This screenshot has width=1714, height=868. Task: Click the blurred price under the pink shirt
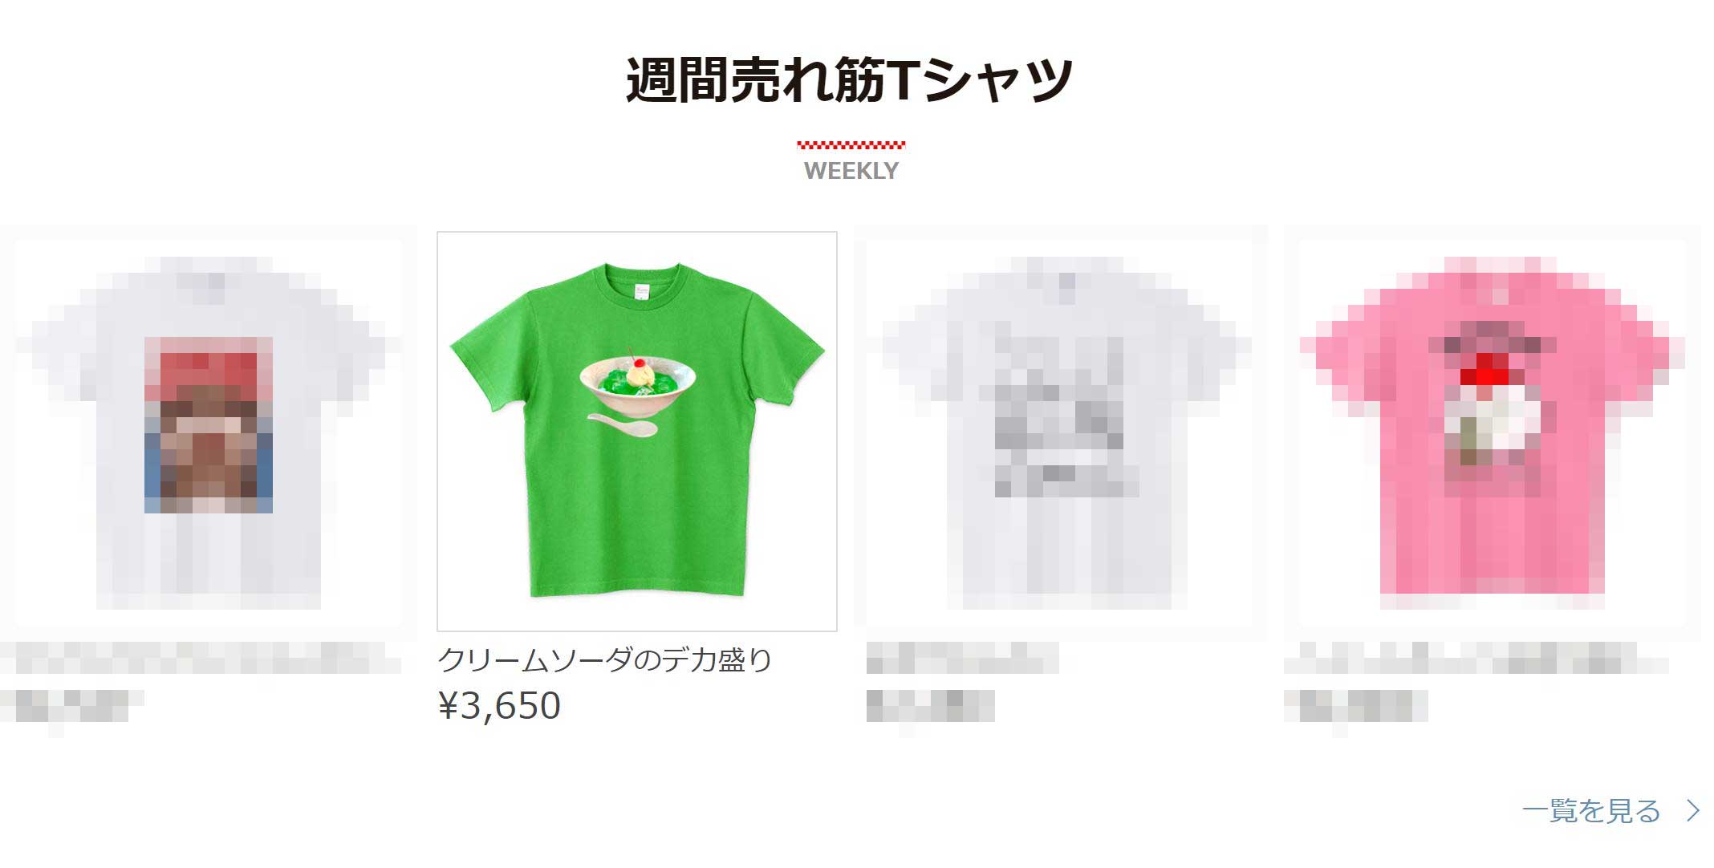point(1356,706)
